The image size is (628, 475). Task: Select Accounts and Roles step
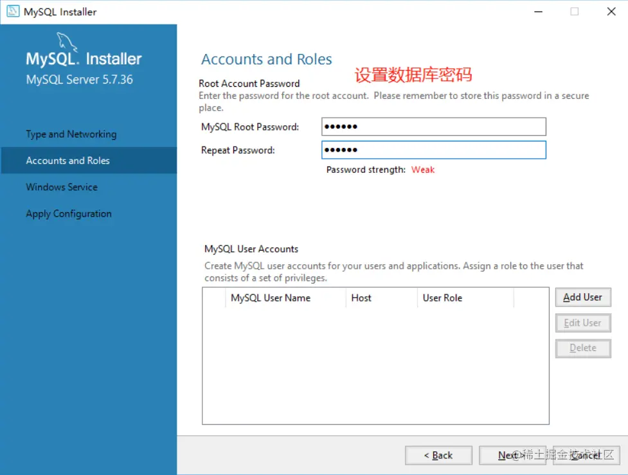point(89,161)
